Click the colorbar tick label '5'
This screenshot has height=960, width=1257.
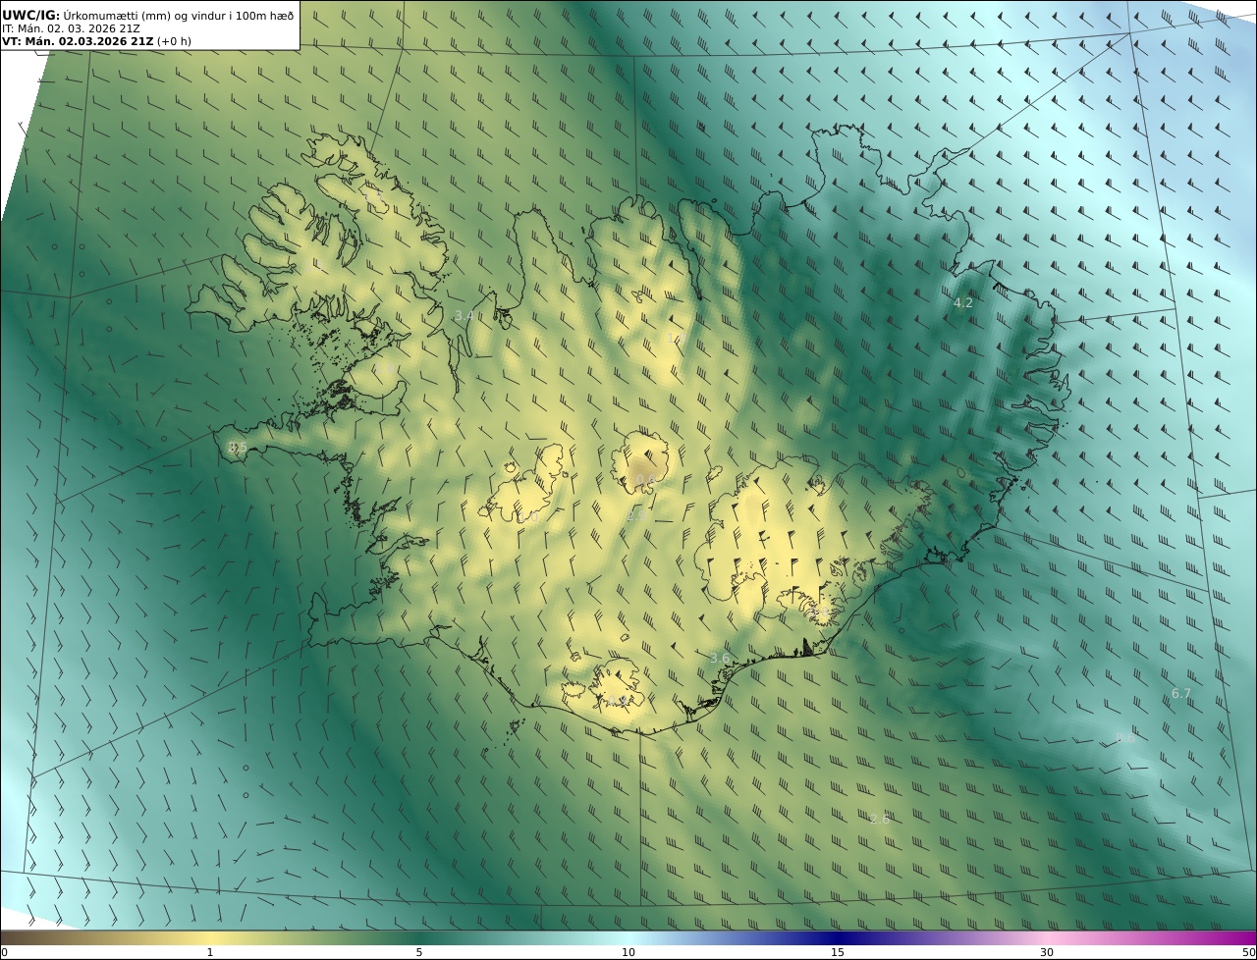419,952
